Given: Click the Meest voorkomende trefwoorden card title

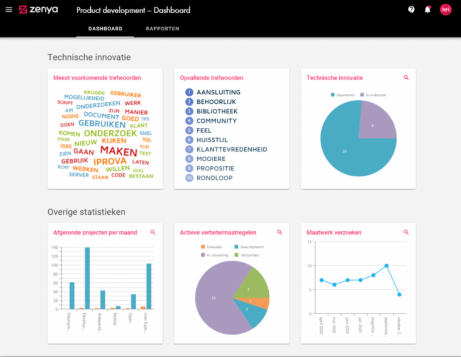Looking at the screenshot, I should (x=97, y=78).
